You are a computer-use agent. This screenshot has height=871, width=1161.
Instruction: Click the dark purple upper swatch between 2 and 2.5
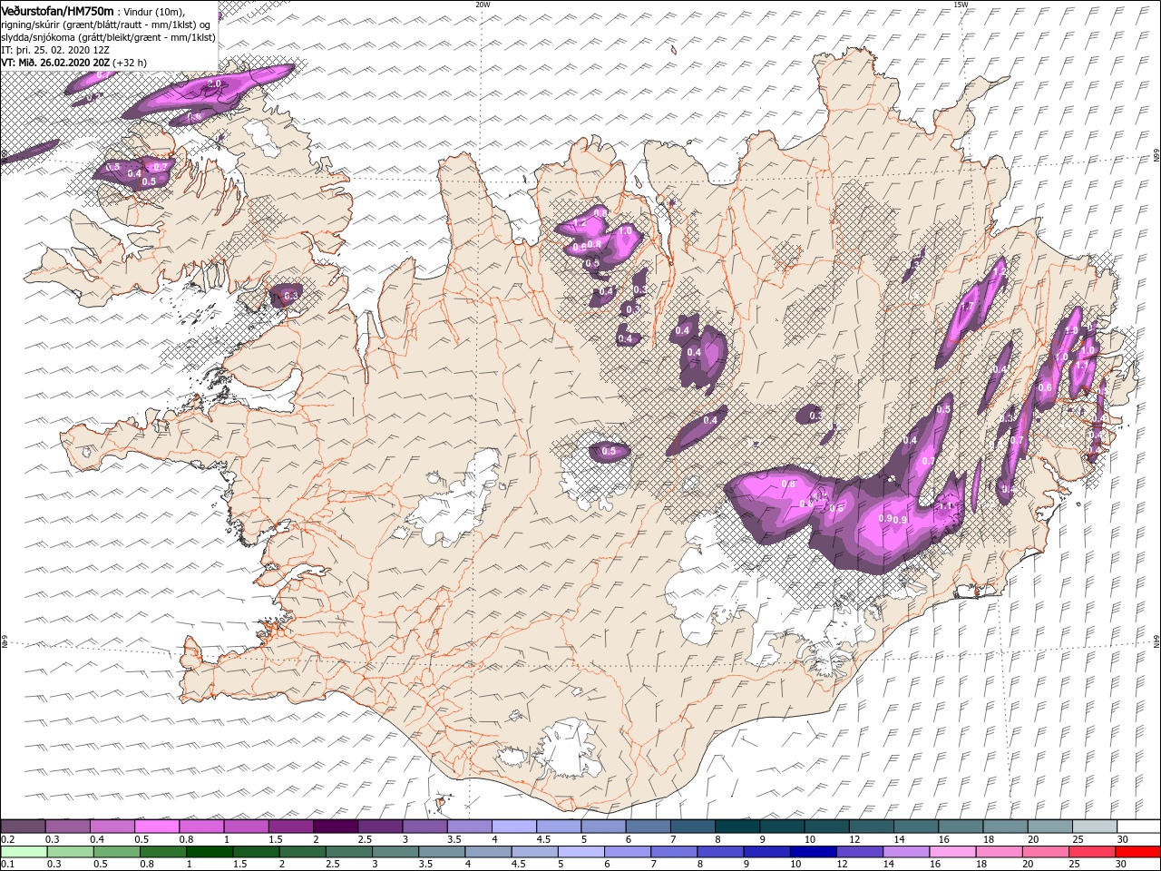(335, 827)
